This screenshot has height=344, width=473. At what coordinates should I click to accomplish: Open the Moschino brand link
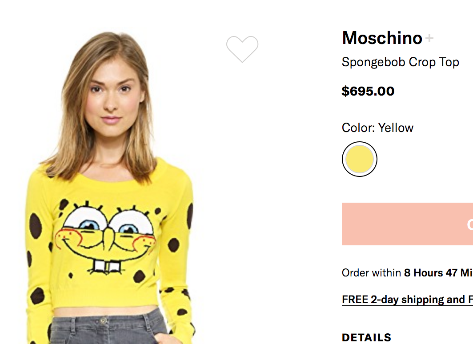coord(382,38)
